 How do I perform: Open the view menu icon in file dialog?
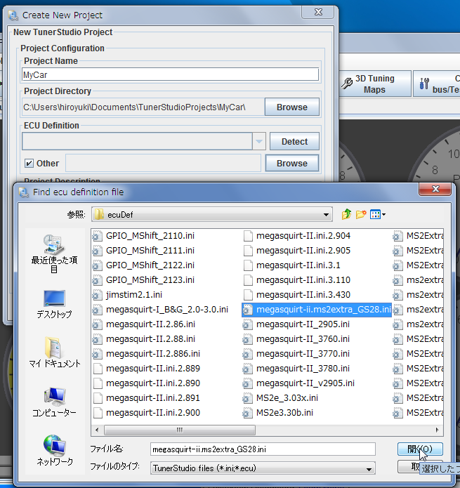[x=378, y=214]
